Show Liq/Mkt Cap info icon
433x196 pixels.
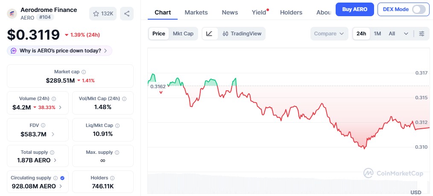point(117,125)
